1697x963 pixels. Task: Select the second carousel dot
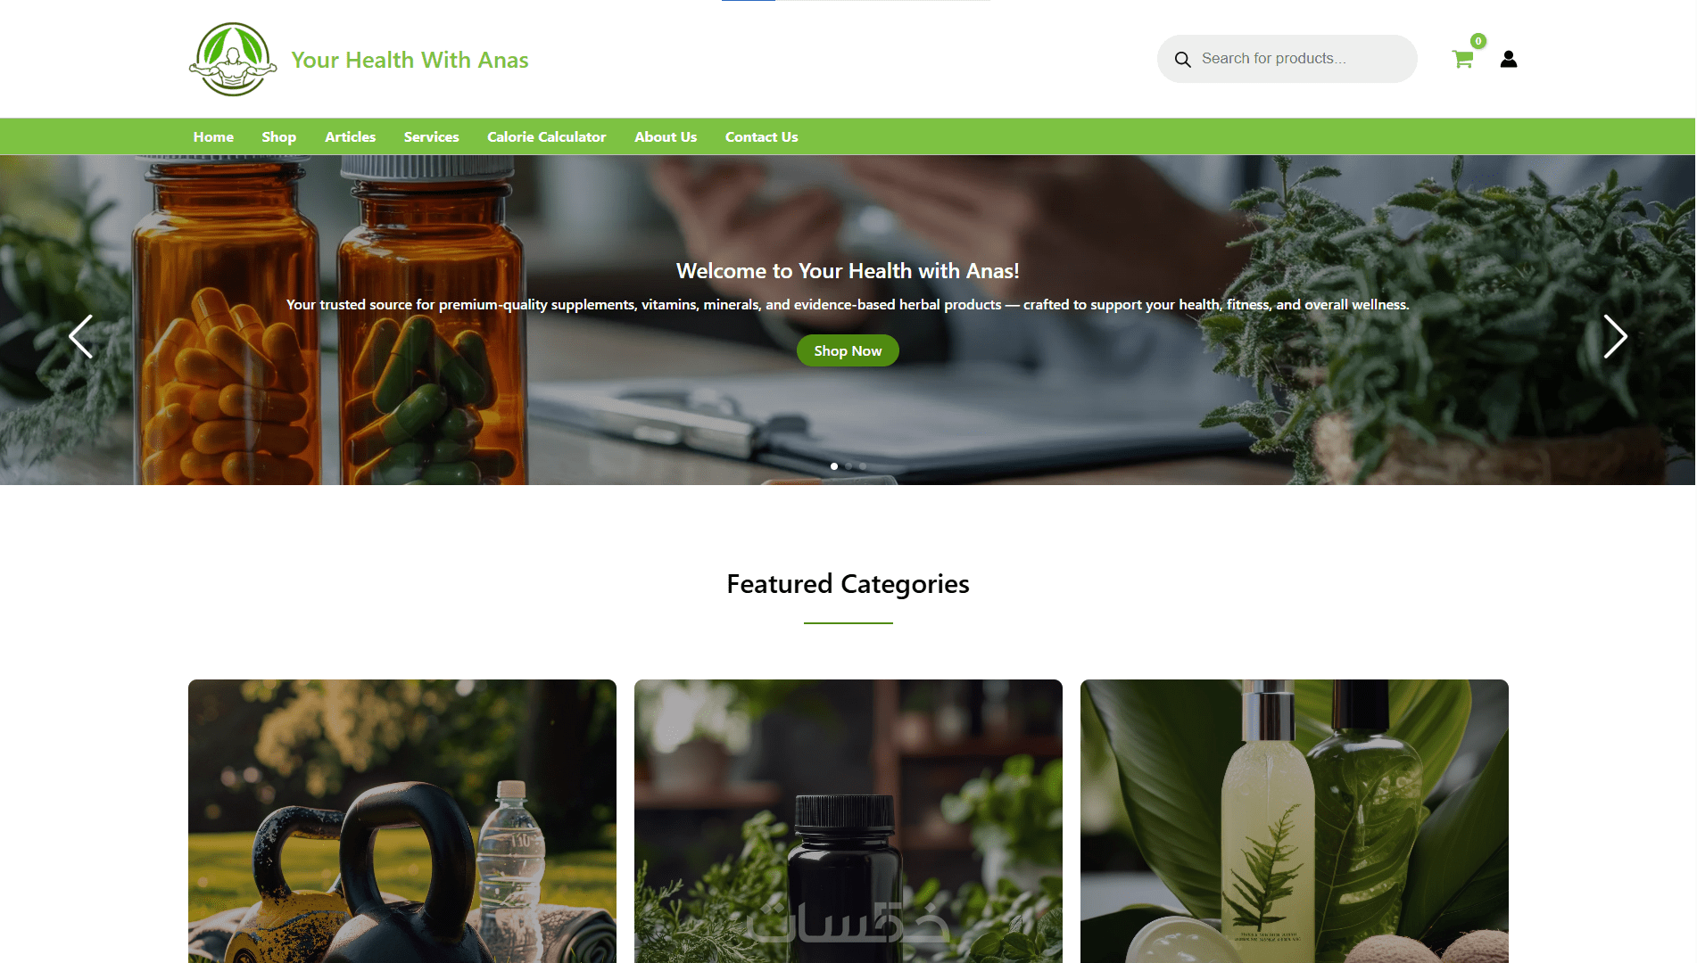(x=848, y=466)
